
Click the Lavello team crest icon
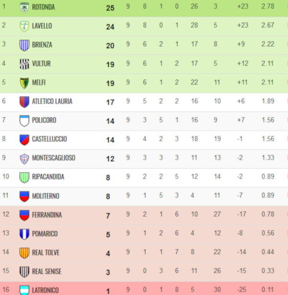pos(24,26)
